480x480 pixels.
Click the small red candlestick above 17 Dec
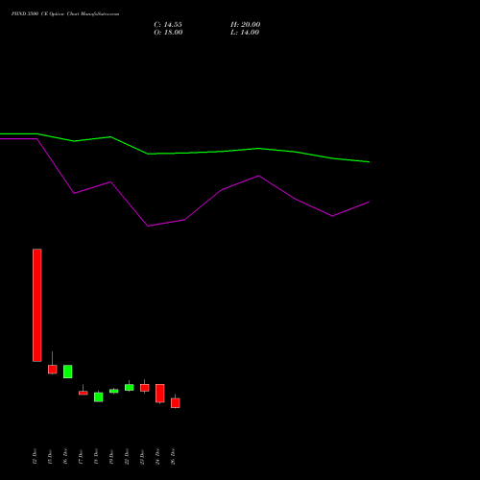pyautogui.click(x=84, y=393)
